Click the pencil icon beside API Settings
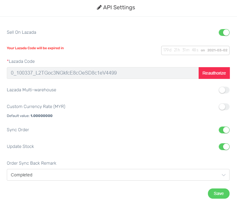The width and height of the screenshot is (237, 203). [99, 7]
